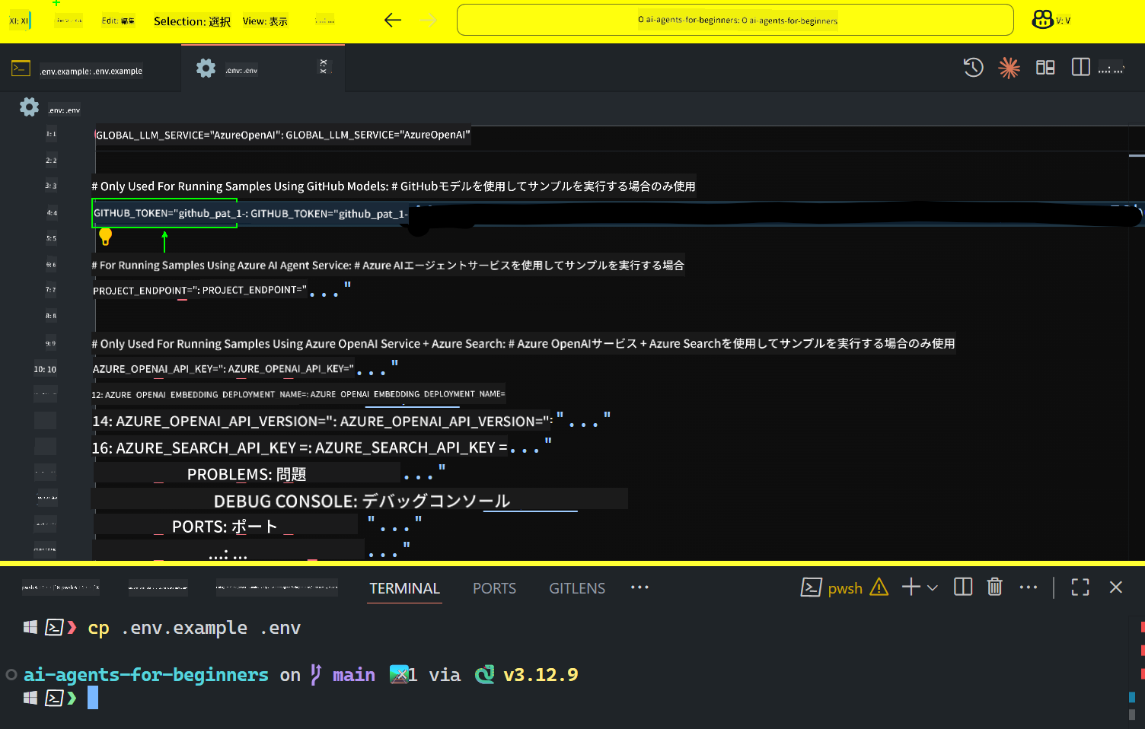Open the PROBLEMS panel label

[247, 475]
